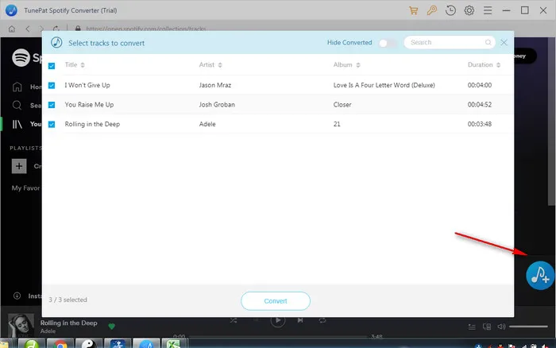The image size is (556, 348).
Task: Go to browser home icon
Action: point(12,29)
